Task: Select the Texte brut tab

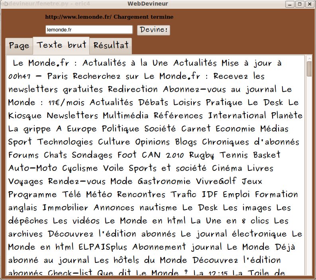Action: [61, 45]
